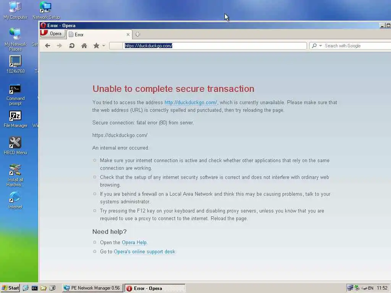Image resolution: width=391 pixels, height=293 pixels.
Task: Click the 'An internal error occurred.' text
Action: pos(121,148)
